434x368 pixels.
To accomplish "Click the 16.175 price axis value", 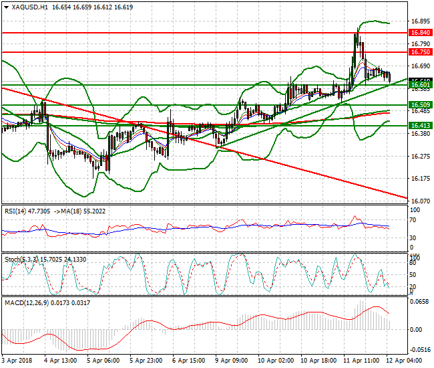I will pyautogui.click(x=421, y=179).
